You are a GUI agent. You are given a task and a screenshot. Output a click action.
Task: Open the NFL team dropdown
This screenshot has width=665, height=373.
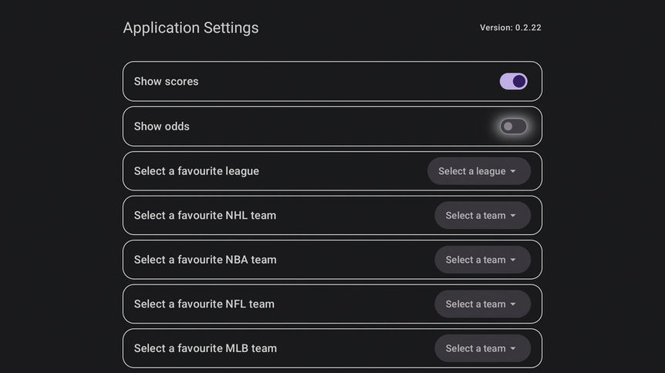click(482, 304)
